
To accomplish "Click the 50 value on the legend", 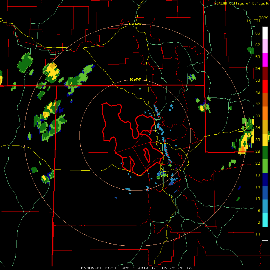I will point(258,80).
